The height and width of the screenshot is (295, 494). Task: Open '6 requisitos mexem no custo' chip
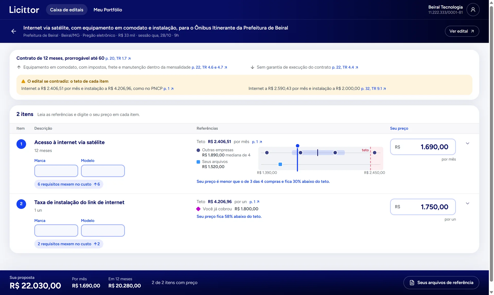(69, 184)
